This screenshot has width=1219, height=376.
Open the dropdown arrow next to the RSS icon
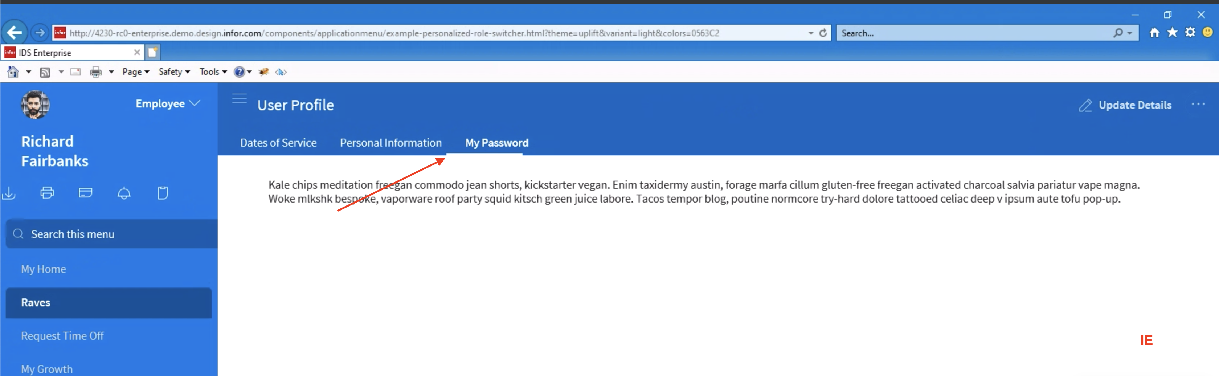pyautogui.click(x=61, y=72)
